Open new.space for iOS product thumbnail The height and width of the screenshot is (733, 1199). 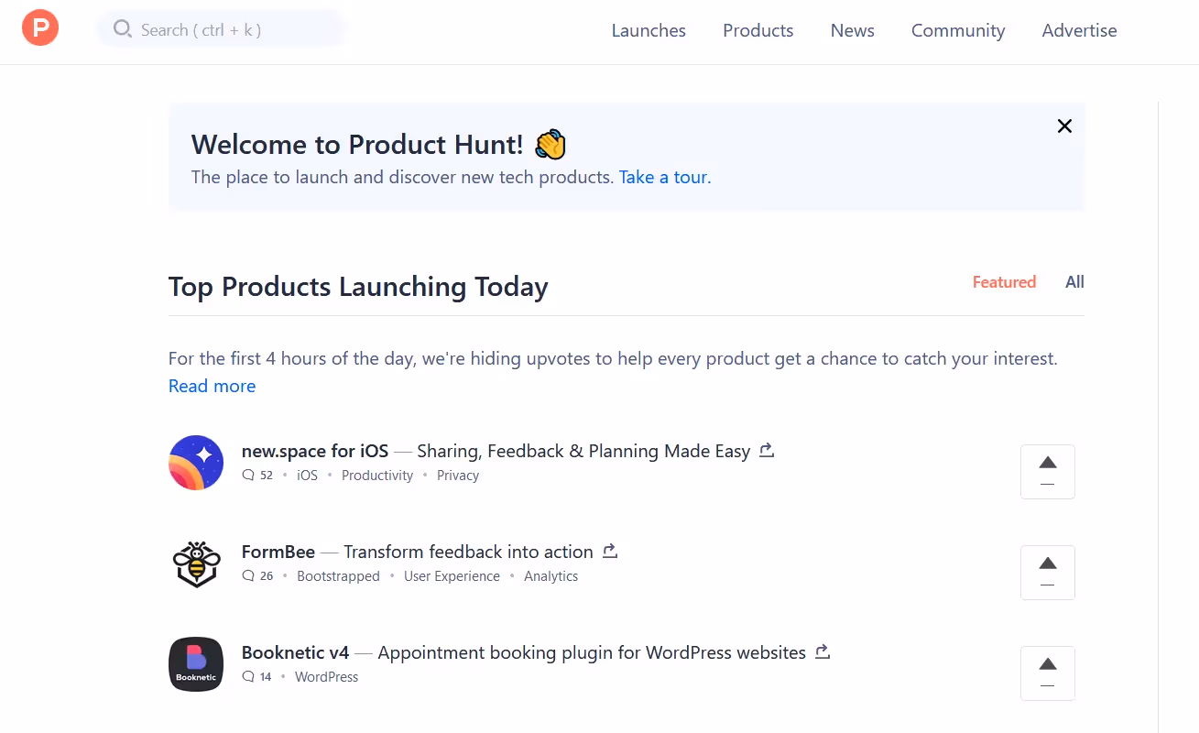(x=196, y=463)
